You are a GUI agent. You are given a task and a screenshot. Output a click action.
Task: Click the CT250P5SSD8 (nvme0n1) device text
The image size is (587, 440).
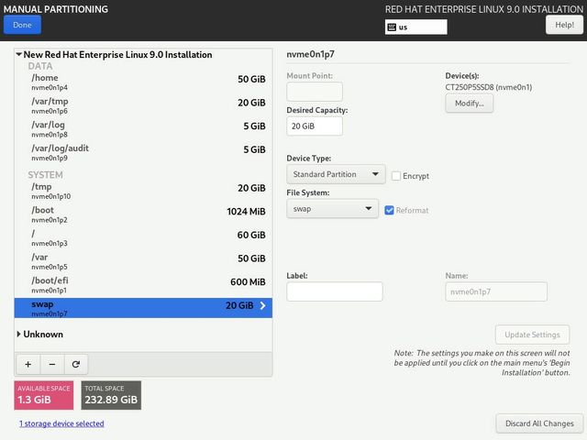(489, 87)
